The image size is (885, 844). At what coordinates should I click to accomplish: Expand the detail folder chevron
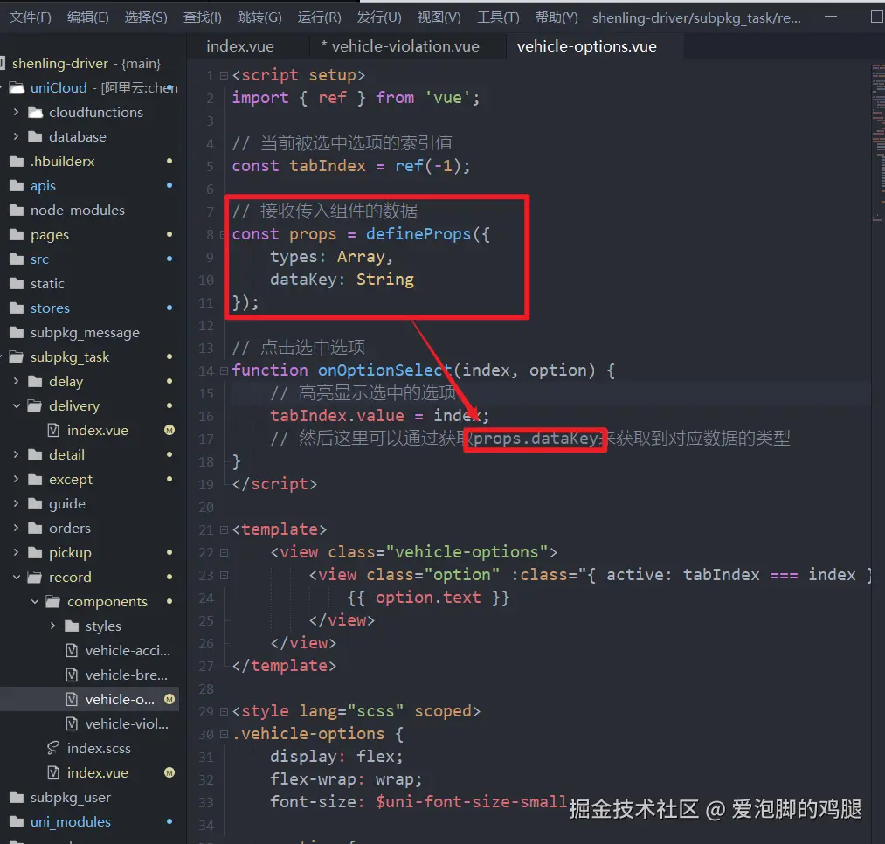[16, 455]
